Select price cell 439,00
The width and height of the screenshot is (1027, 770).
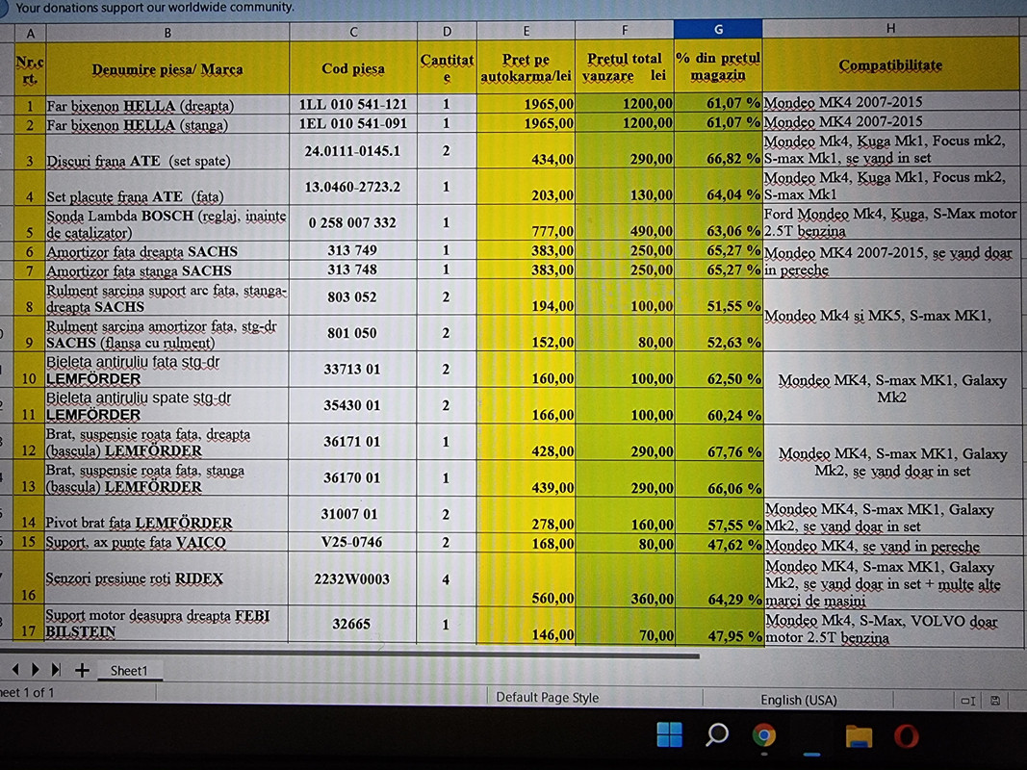click(x=526, y=478)
